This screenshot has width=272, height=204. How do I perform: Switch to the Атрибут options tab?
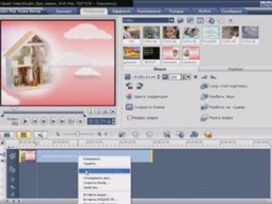(235, 69)
